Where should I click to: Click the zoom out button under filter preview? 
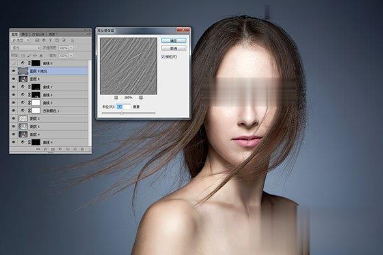click(116, 98)
